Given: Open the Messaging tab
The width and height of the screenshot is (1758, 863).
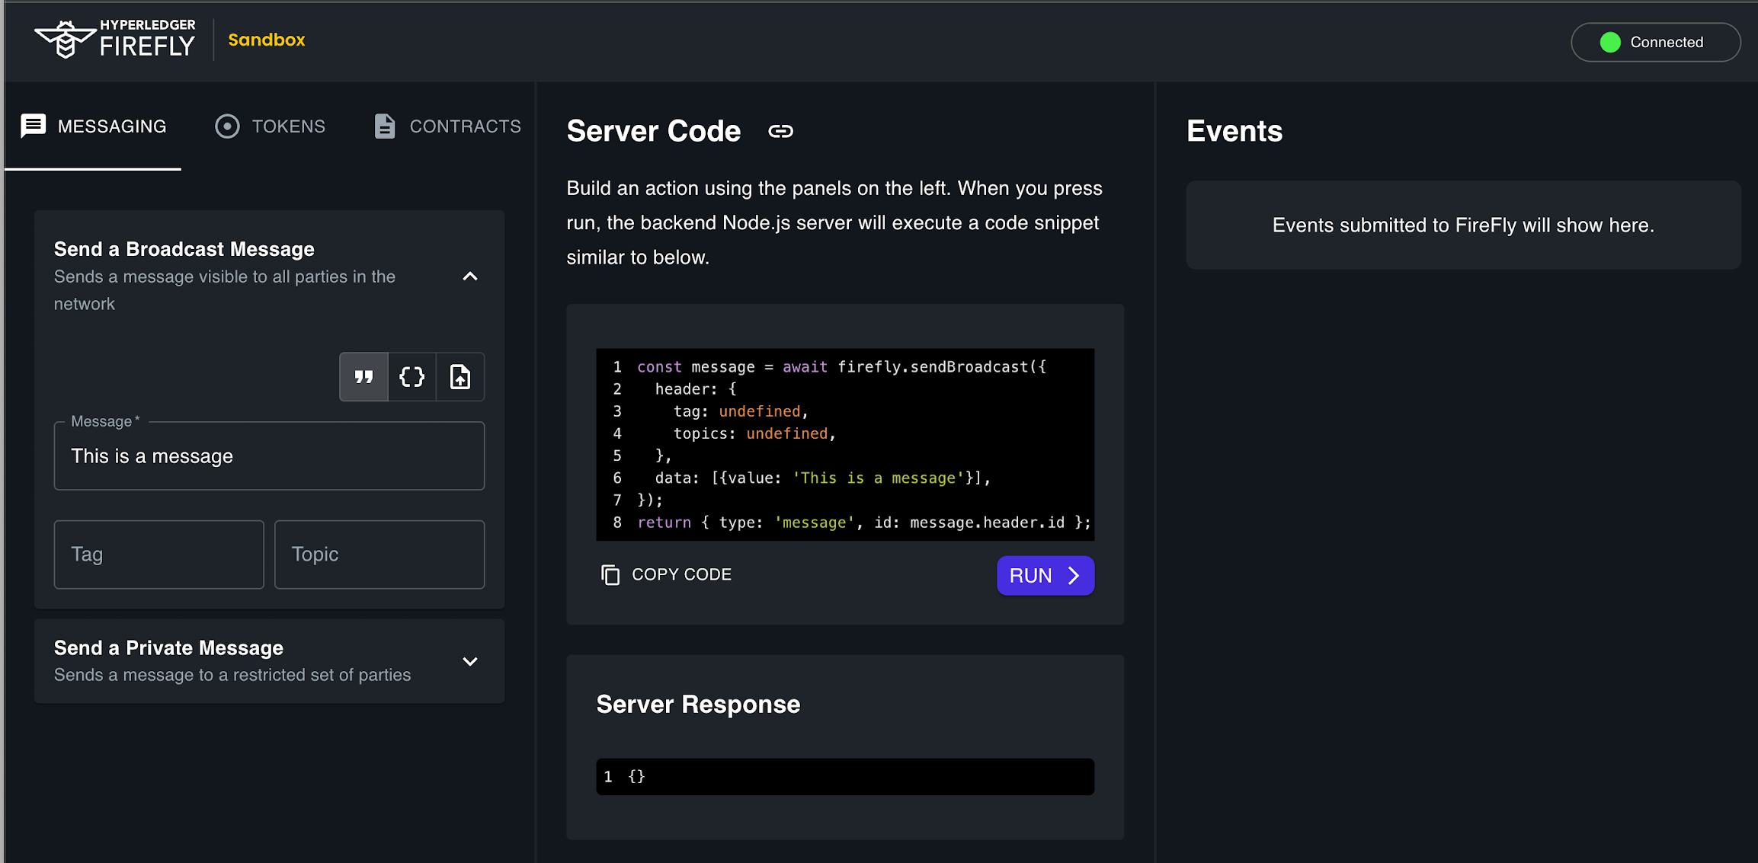Looking at the screenshot, I should tap(93, 126).
